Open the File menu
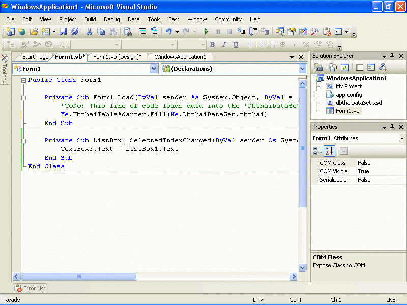This screenshot has width=407, height=305. pyautogui.click(x=10, y=19)
